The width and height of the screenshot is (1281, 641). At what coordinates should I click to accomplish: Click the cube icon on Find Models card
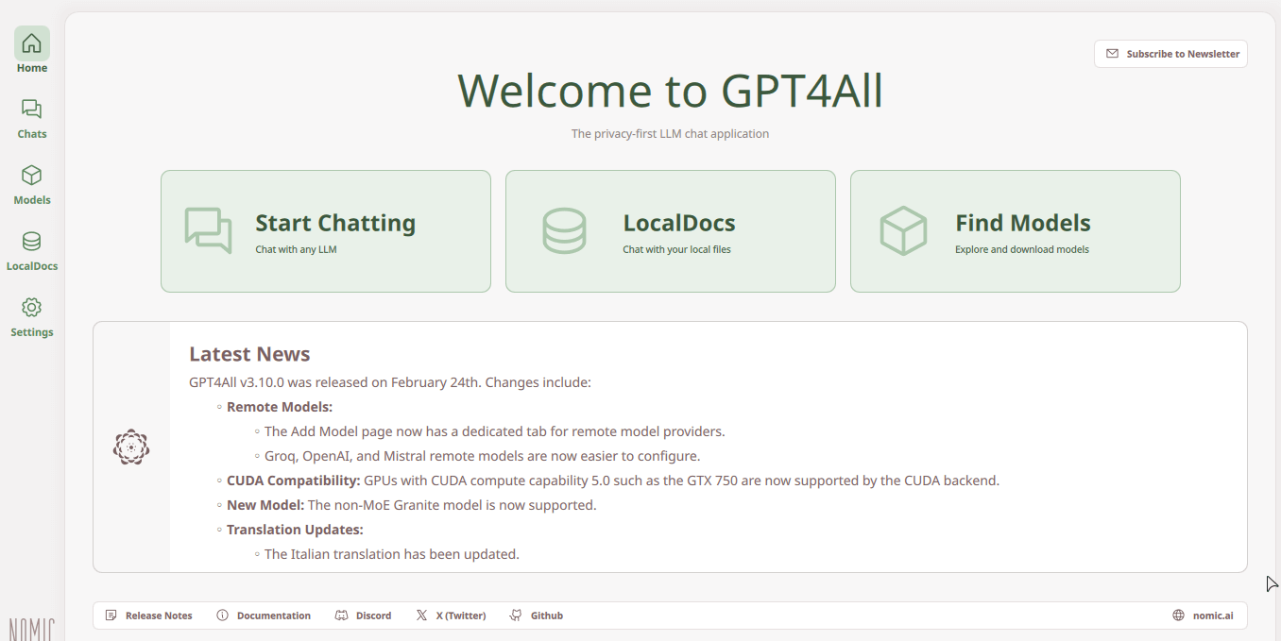pyautogui.click(x=903, y=231)
